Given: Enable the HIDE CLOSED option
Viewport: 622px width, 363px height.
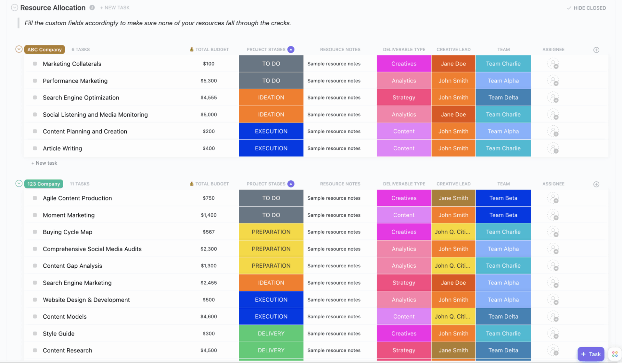Looking at the screenshot, I should coord(586,8).
